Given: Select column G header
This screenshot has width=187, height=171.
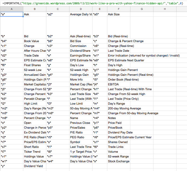Looking at the screenshot, I should pos(142,9).
